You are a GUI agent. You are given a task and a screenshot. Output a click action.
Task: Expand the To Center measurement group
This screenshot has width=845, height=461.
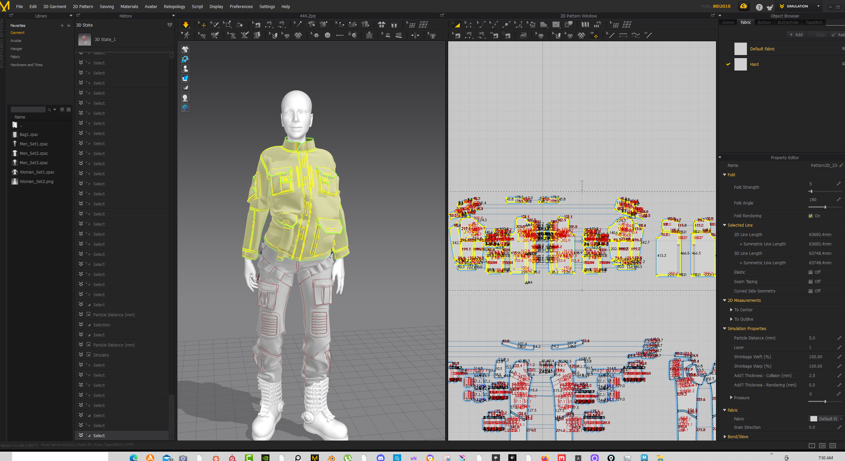point(731,310)
